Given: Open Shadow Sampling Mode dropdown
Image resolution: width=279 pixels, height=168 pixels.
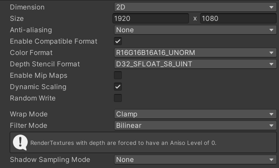Looking at the screenshot, I should tap(195, 159).
